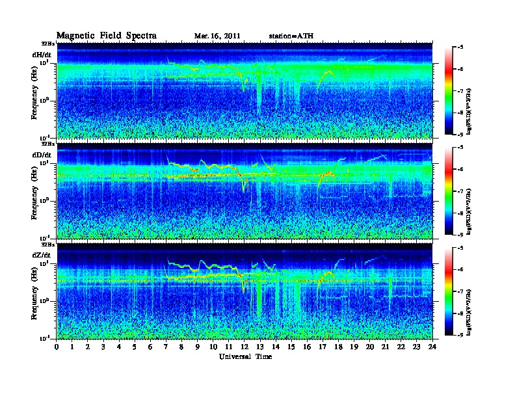
Task: Click the color bar beside the dD/dt panel
Action: [449, 191]
